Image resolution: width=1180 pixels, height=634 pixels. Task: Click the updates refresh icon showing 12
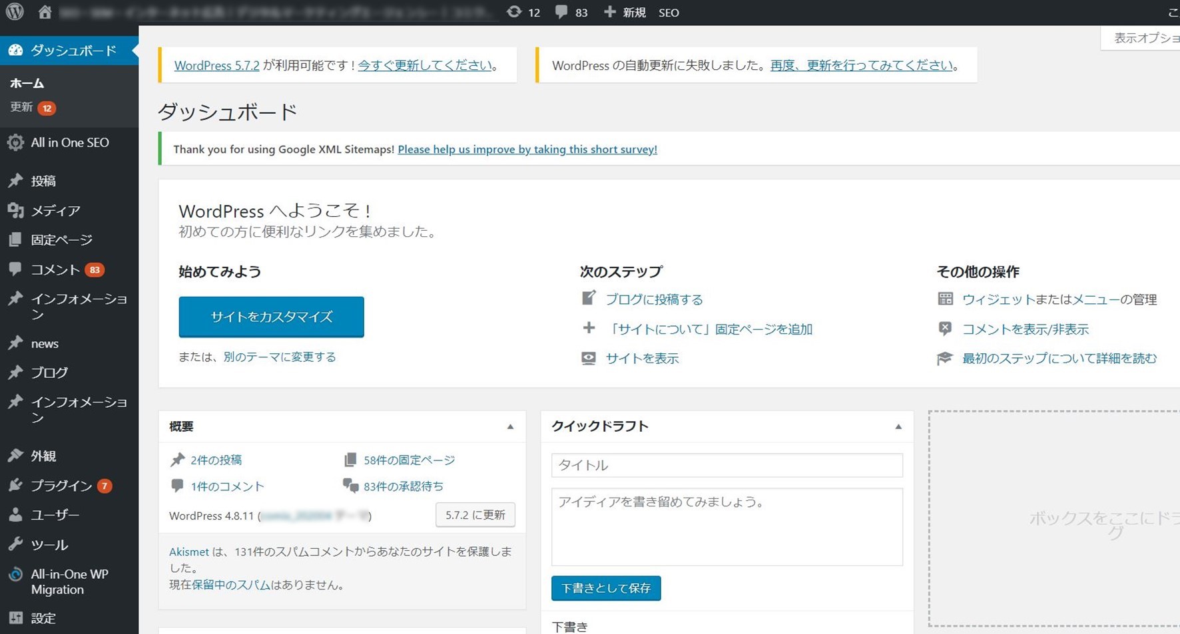click(x=514, y=12)
